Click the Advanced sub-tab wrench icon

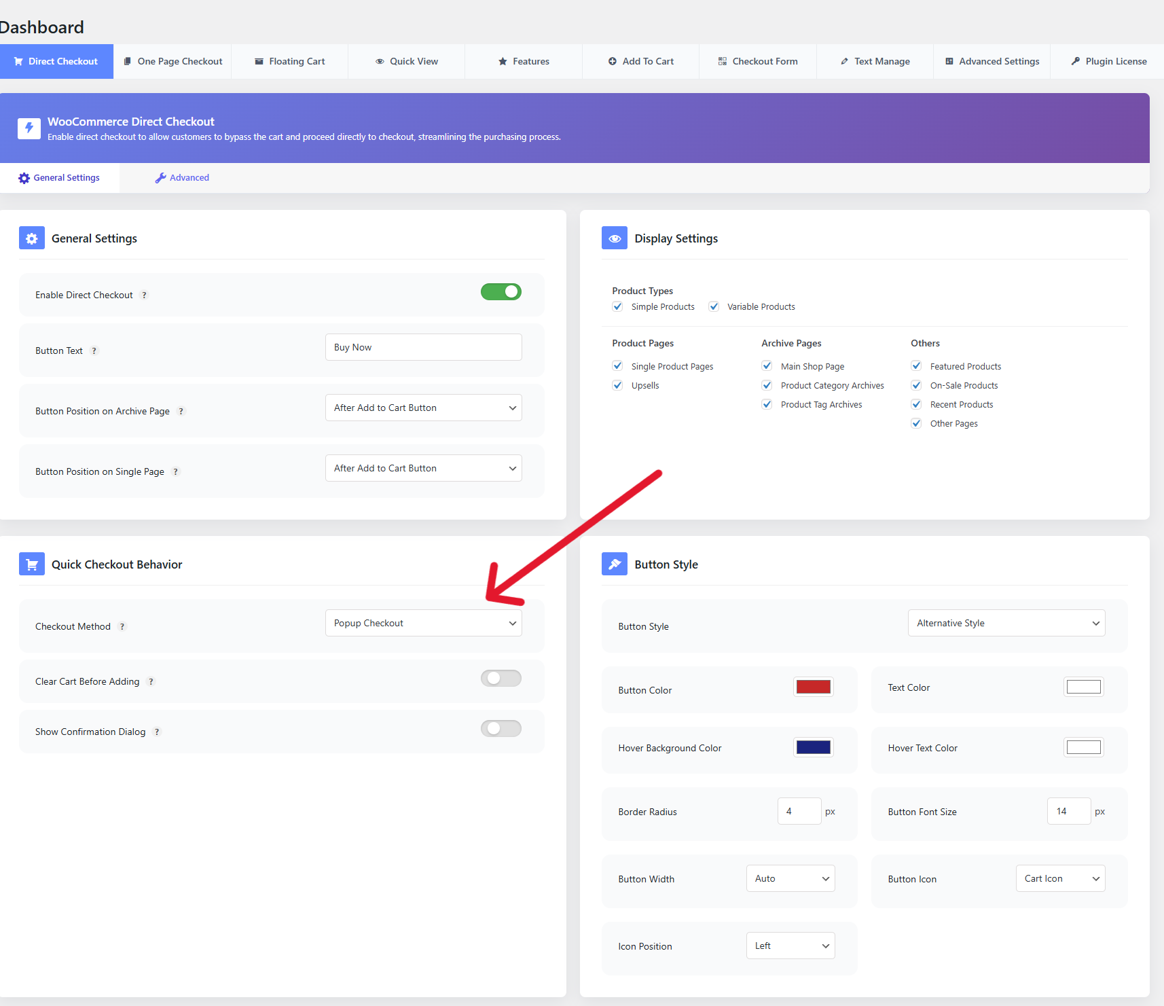coord(160,178)
